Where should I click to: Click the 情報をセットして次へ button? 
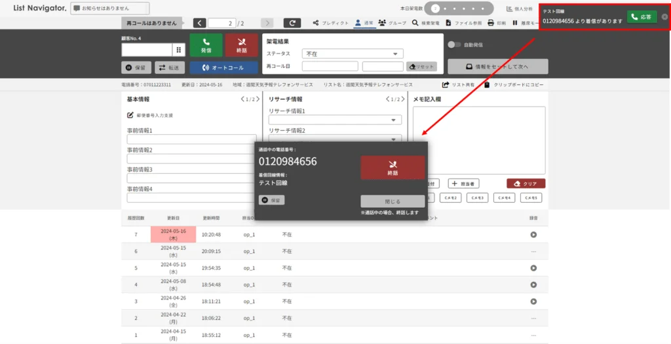pos(498,67)
